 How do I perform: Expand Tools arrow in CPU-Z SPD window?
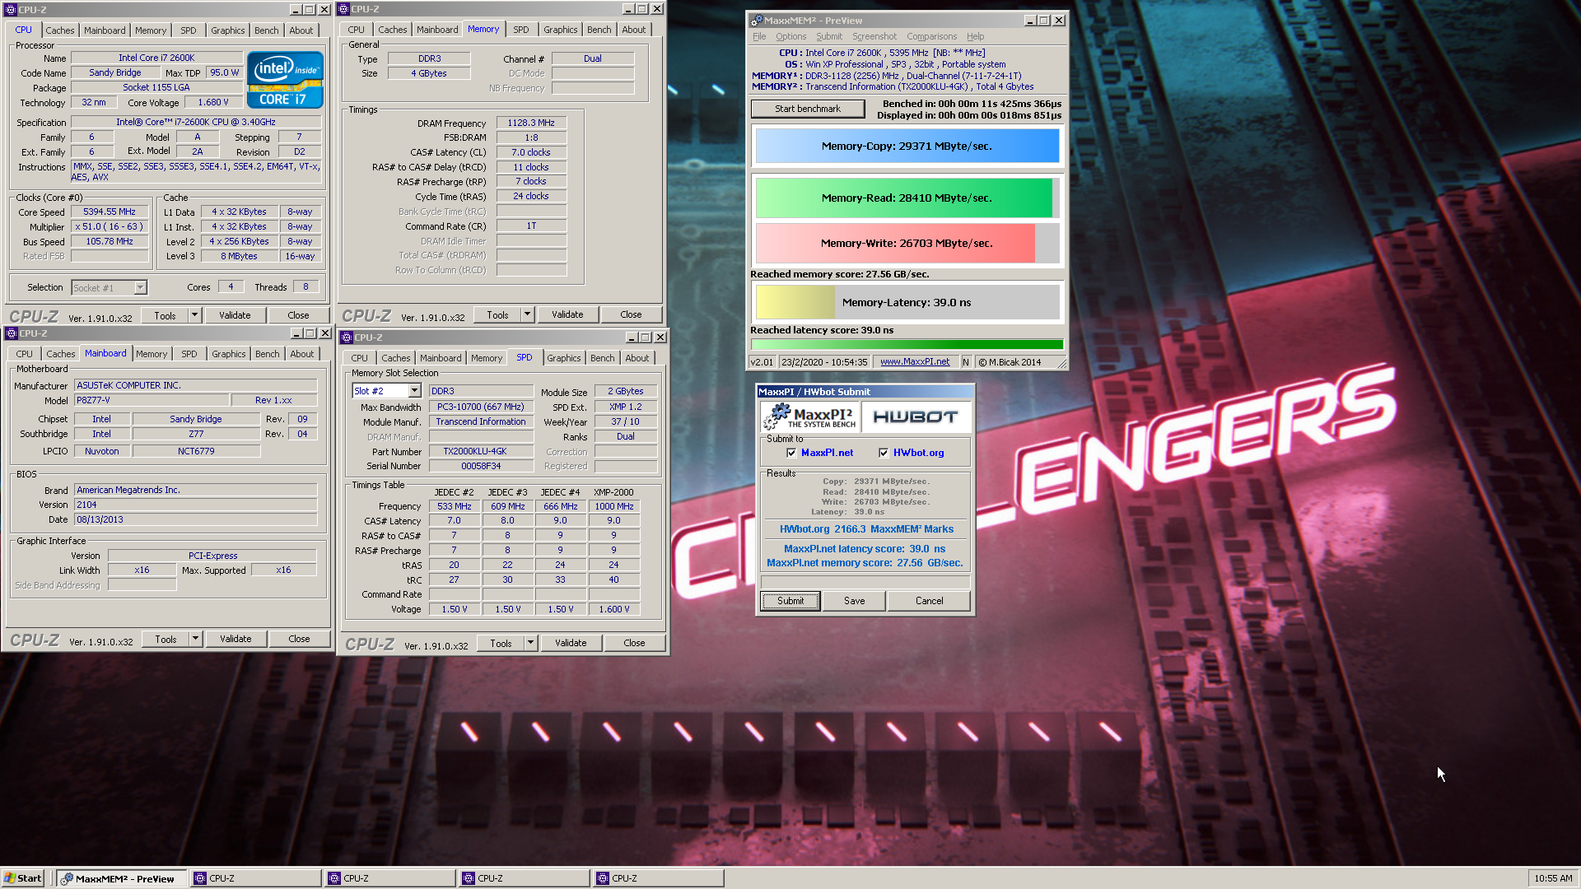tap(530, 643)
